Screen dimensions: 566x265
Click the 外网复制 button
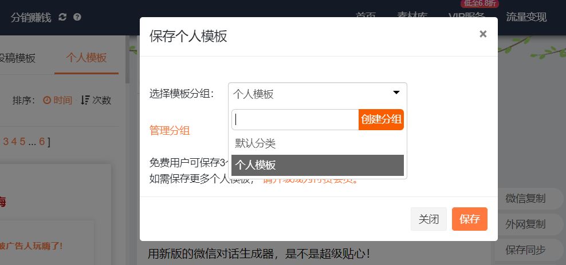point(525,224)
